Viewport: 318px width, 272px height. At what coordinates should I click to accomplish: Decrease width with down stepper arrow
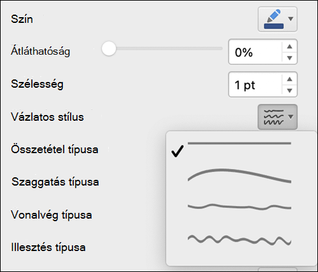(289, 90)
